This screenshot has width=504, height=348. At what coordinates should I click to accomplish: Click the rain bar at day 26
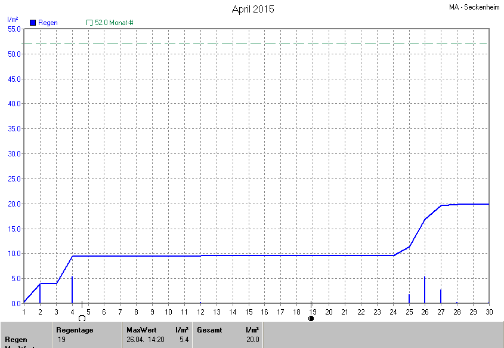point(425,290)
